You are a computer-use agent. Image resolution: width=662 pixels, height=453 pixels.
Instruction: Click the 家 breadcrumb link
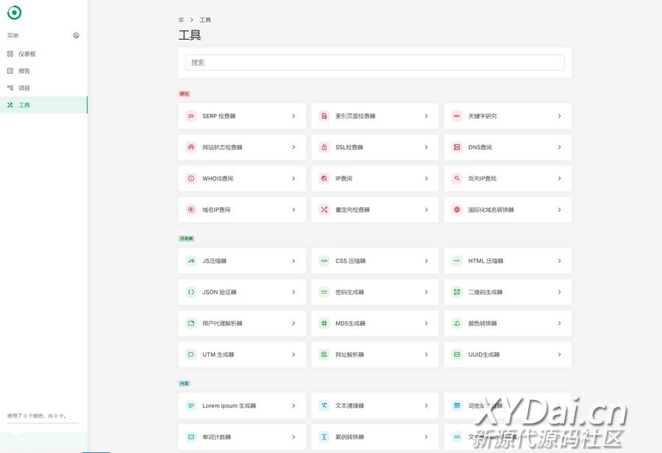[x=181, y=20]
